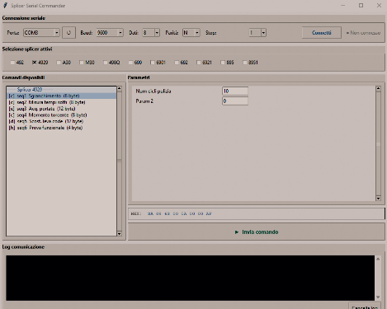Send command with Invia comando
Image resolution: width=387 pixels, height=309 pixels.
point(257,232)
